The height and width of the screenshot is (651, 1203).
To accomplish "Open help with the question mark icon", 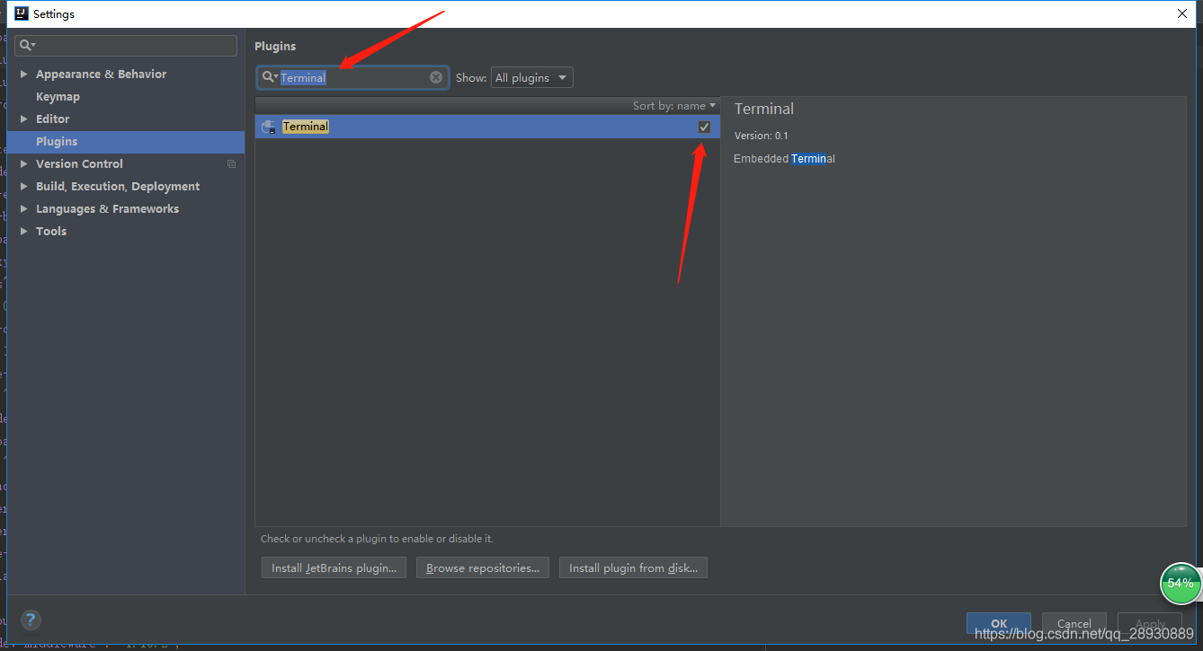I will [x=31, y=620].
